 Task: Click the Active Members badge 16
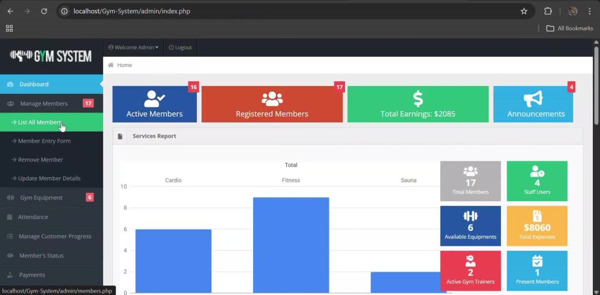point(193,87)
